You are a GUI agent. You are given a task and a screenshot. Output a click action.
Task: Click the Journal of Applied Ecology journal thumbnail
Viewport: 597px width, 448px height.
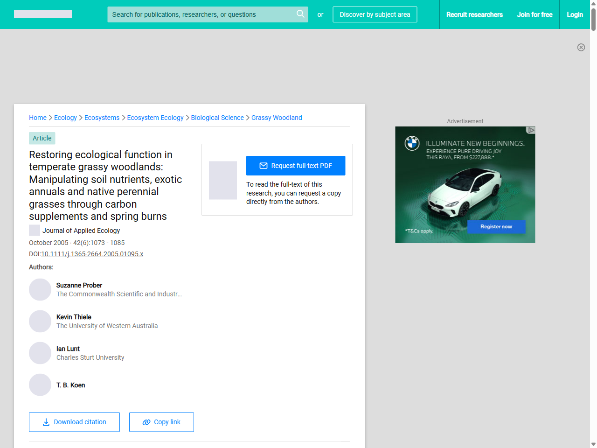click(x=34, y=230)
